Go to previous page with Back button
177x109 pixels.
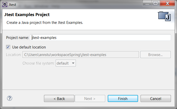click(x=59, y=98)
